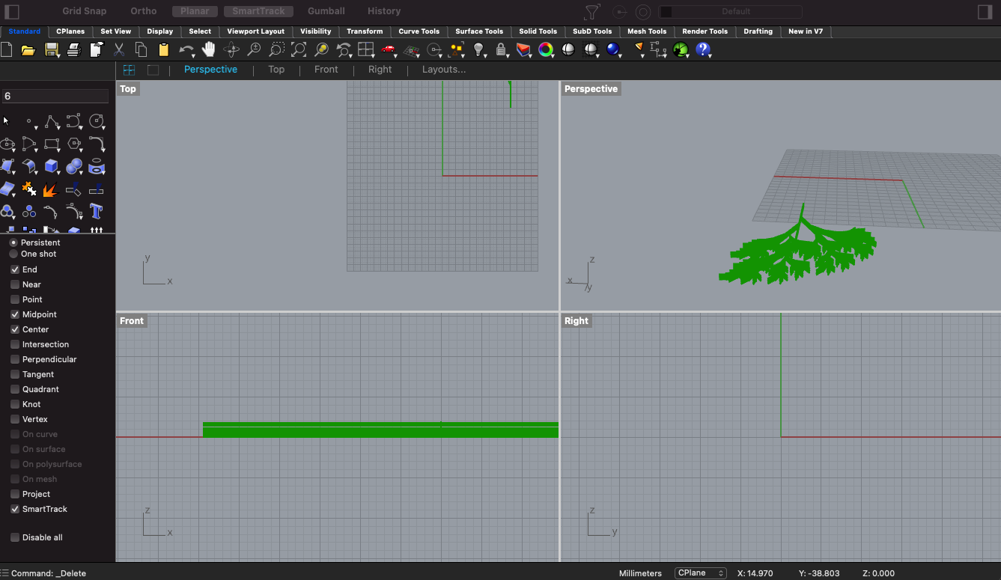Uncheck the Midpoint object snap
Screen dimensions: 1001x580
tap(15, 314)
